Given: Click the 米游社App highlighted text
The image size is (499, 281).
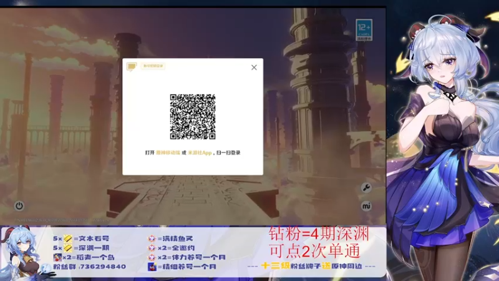Looking at the screenshot, I should tap(200, 153).
